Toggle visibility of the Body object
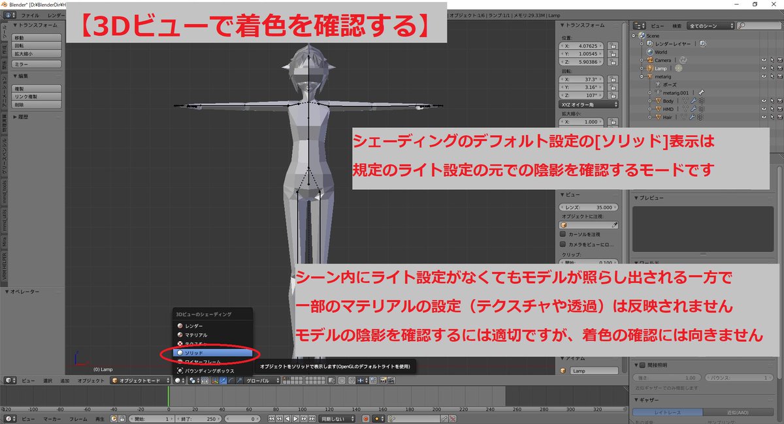784x424 pixels. 764,100
